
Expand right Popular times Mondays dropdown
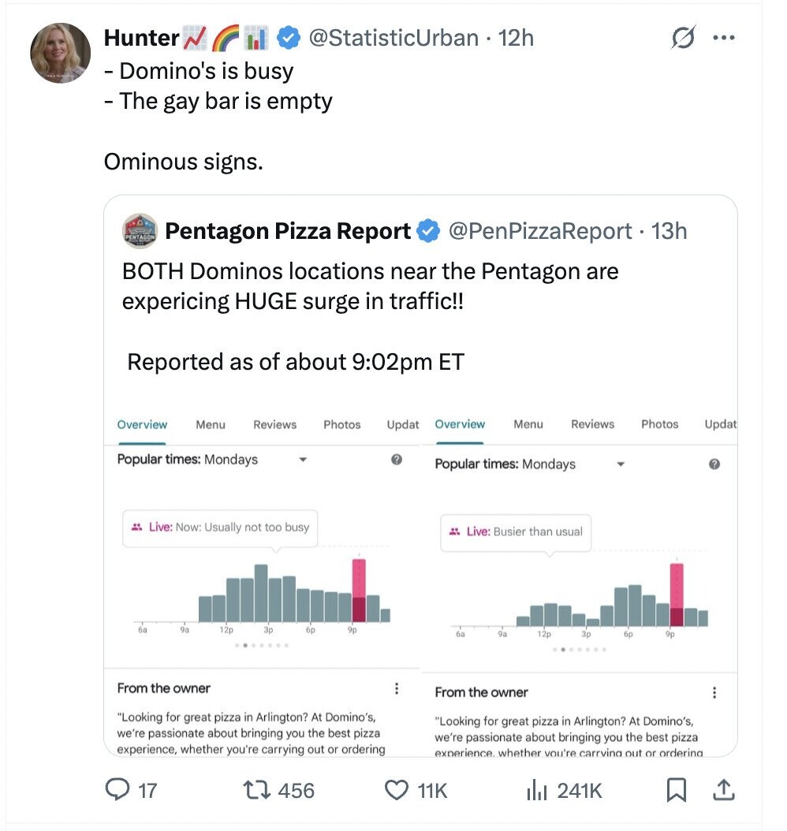click(x=621, y=464)
